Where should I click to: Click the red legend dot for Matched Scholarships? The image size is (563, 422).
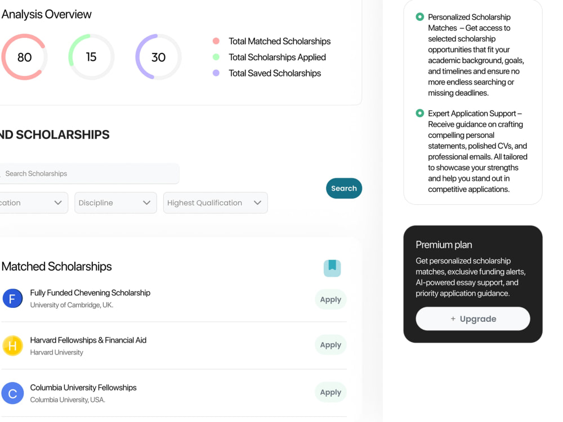click(x=216, y=41)
